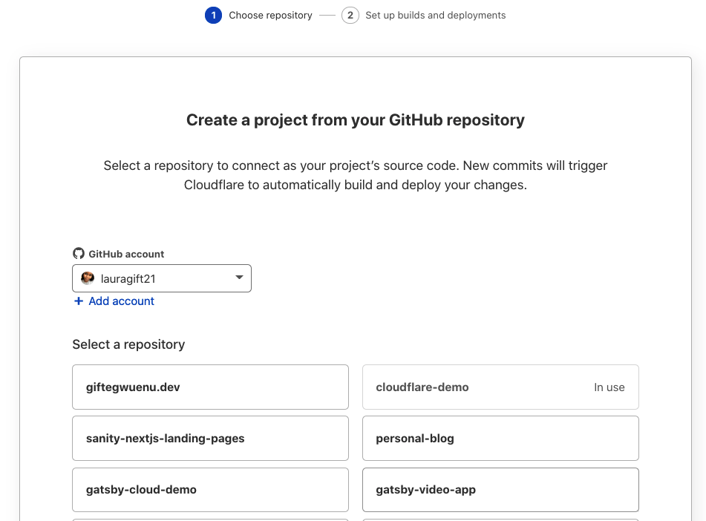Select the gatsby-video-app repository card
Screen dimensions: 706x521
pos(500,489)
